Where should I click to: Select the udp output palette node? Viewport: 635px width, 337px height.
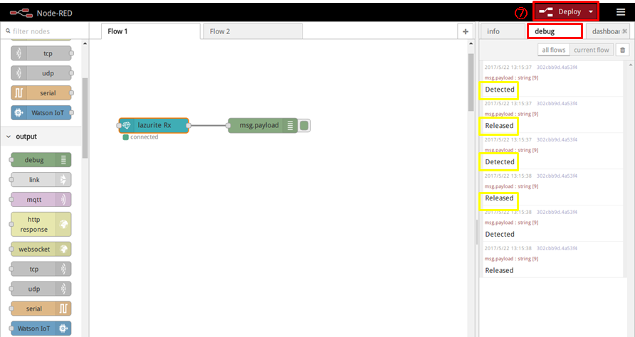(x=41, y=289)
